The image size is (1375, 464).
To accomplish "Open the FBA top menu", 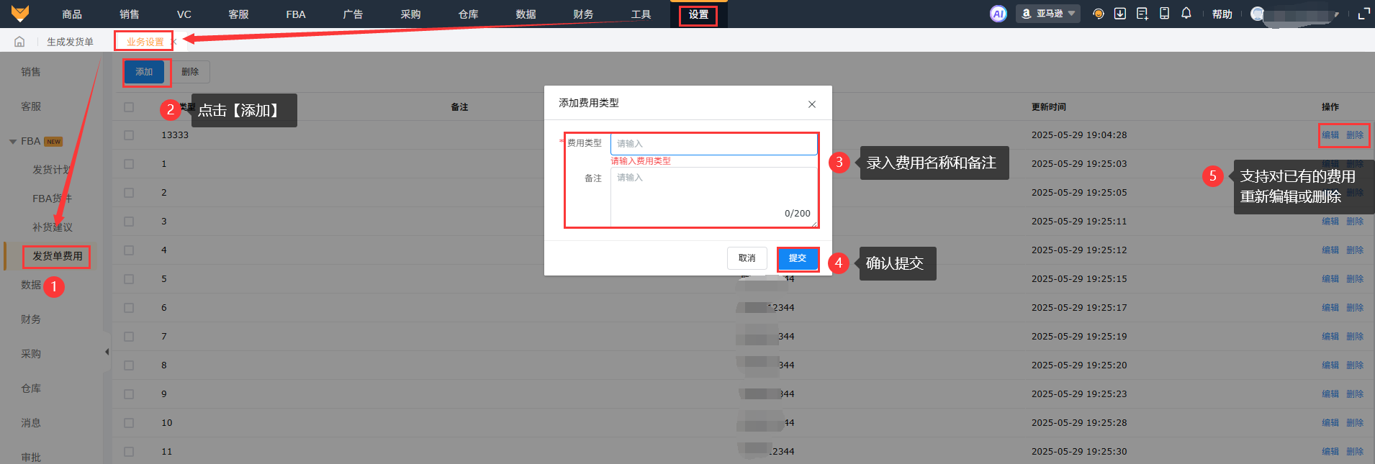I will [x=296, y=14].
